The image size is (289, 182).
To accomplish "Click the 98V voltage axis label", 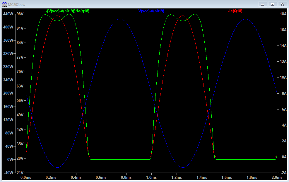I will tap(20, 14).
